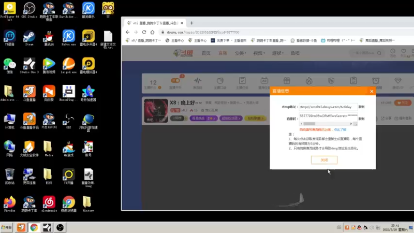
Task: Open the Media folder on desktop
Action: pyautogui.click(x=48, y=149)
